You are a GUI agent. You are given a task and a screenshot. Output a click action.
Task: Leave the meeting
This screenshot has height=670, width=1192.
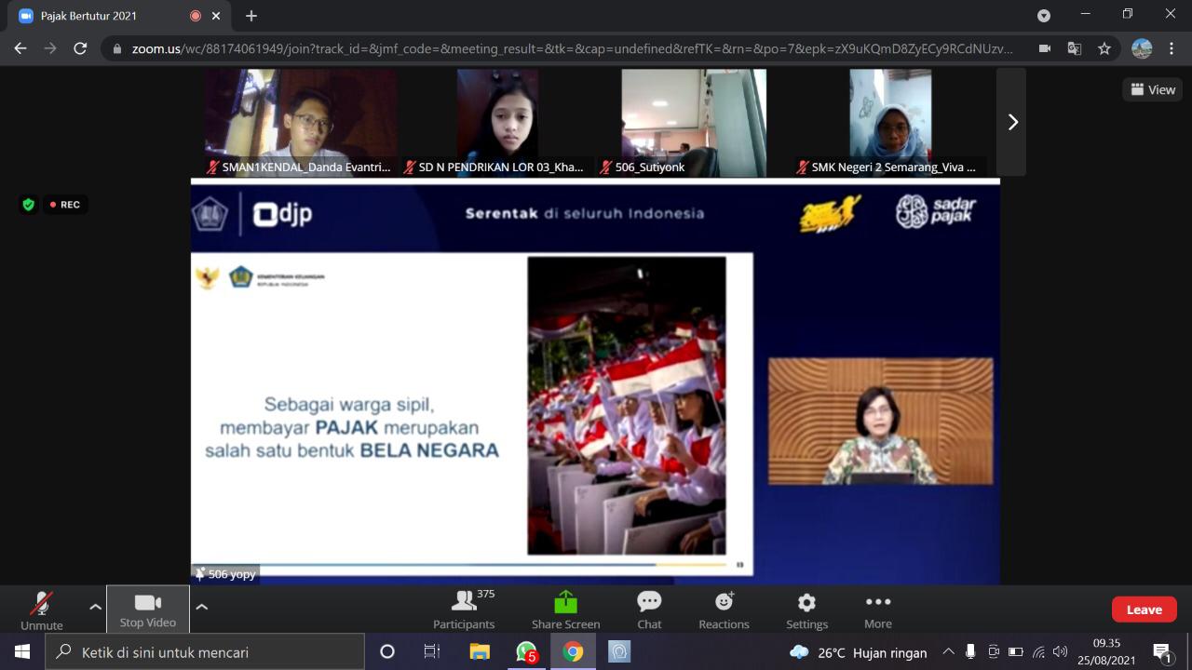[x=1144, y=610]
